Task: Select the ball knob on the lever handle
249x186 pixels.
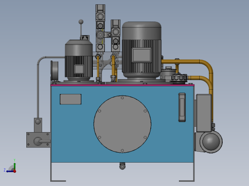Action: 81,22
